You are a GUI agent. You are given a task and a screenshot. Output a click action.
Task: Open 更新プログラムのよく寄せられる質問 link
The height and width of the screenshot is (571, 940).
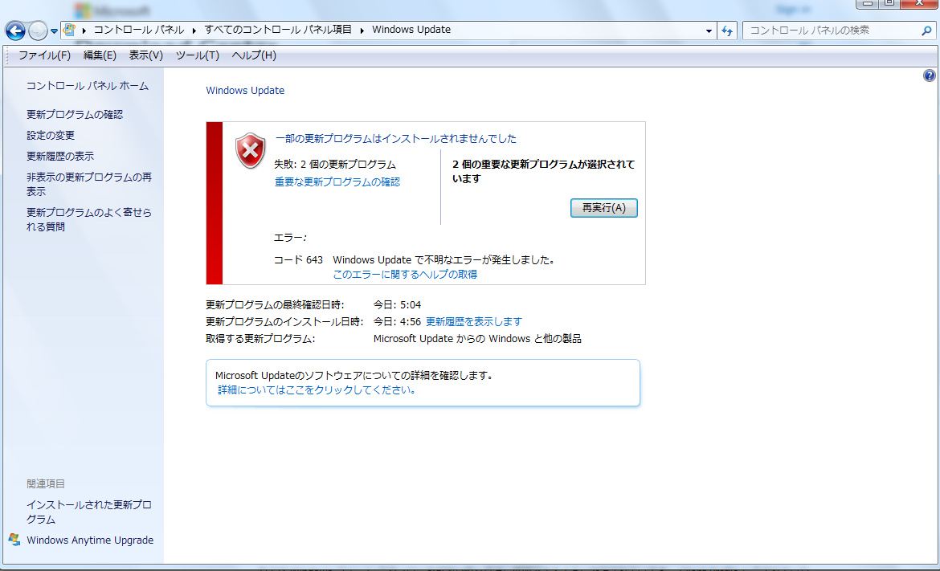tap(88, 219)
